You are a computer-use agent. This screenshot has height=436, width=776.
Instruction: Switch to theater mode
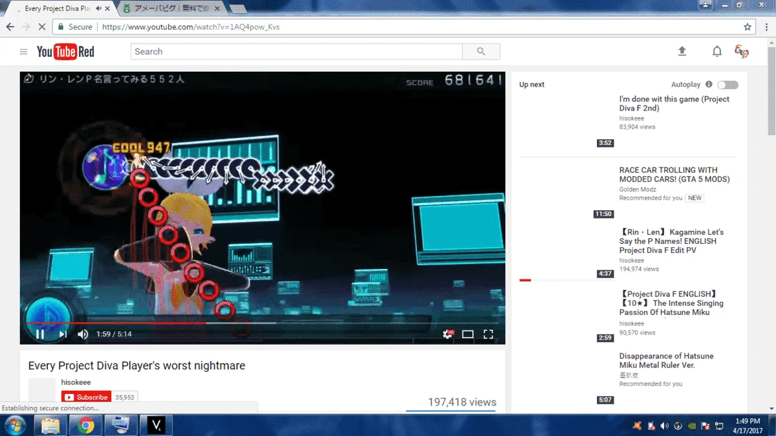pos(468,334)
